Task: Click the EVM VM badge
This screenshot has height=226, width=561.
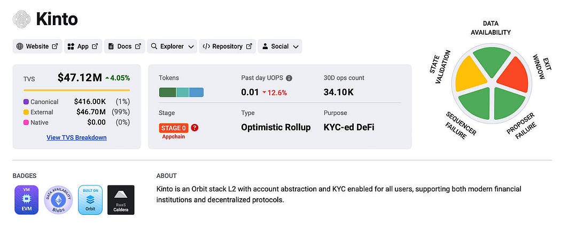Action: [26, 200]
